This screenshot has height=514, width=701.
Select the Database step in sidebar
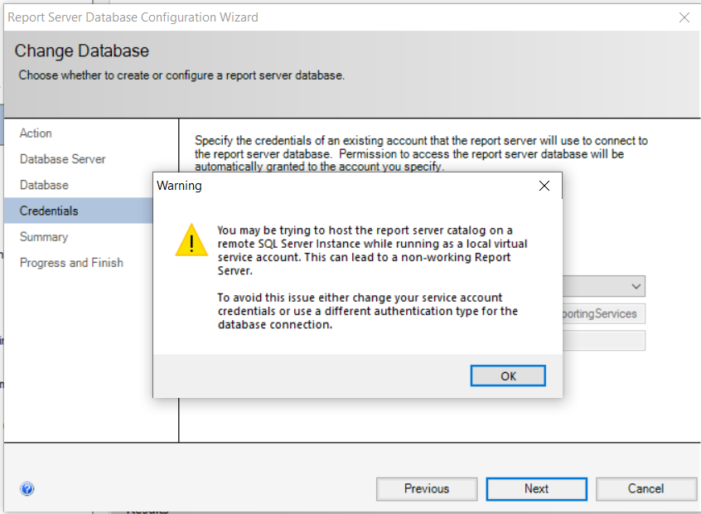(x=44, y=185)
